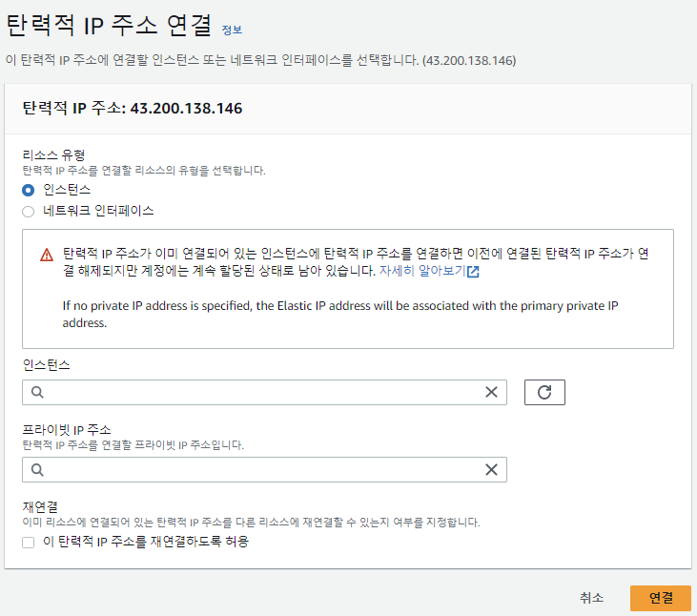
Task: Click the magnifier icon in 프라이빗 IP field
Action: tap(37, 469)
